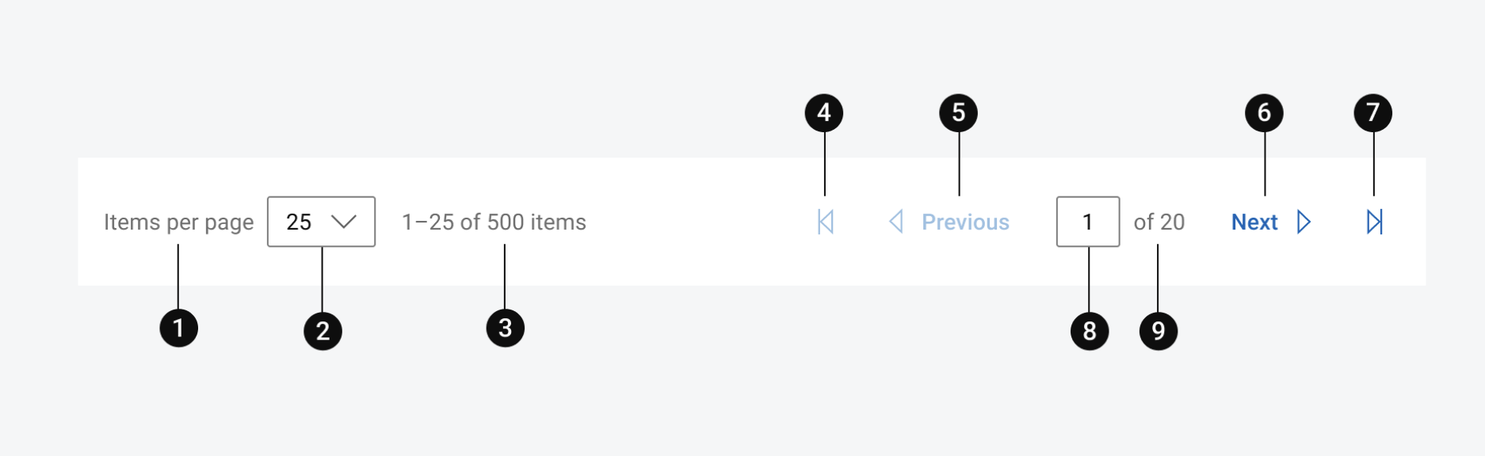Screen dimensions: 1485x456
Task: Click the number 3 annotation marker
Action: [x=505, y=328]
